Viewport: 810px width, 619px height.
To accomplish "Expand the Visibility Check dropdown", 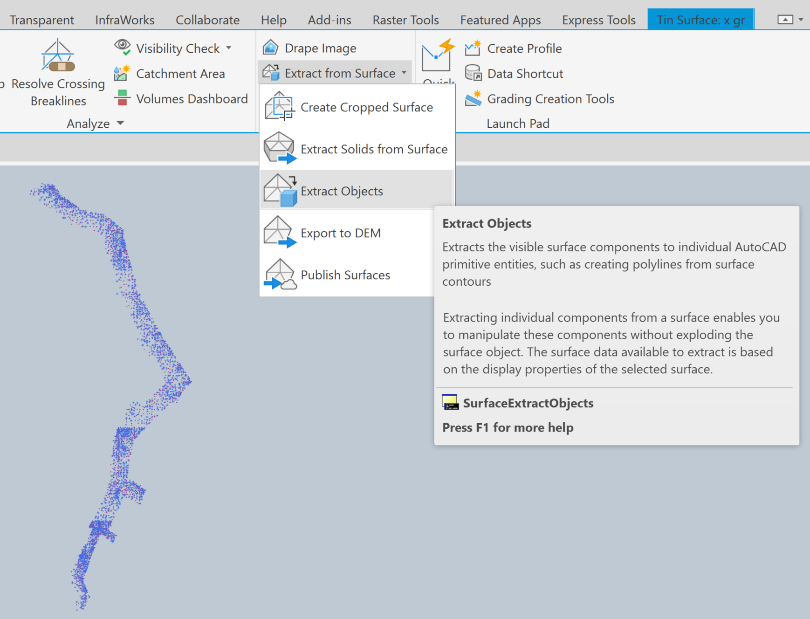I will pyautogui.click(x=229, y=48).
